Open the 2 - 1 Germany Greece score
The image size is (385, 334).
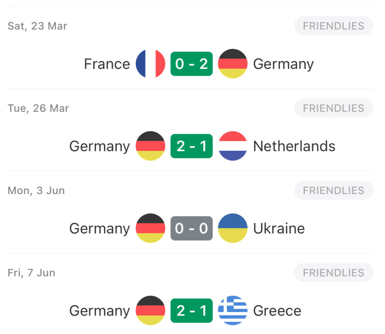191,311
